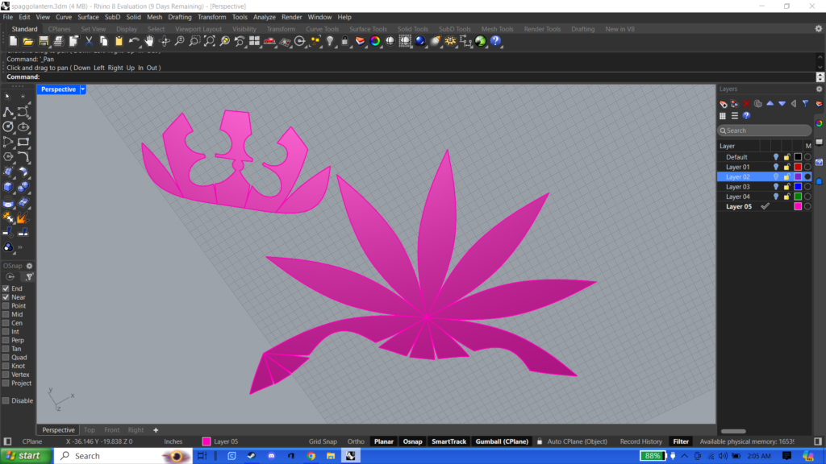
Task: Click the Explode tool in the sidebar
Action: pos(23,217)
